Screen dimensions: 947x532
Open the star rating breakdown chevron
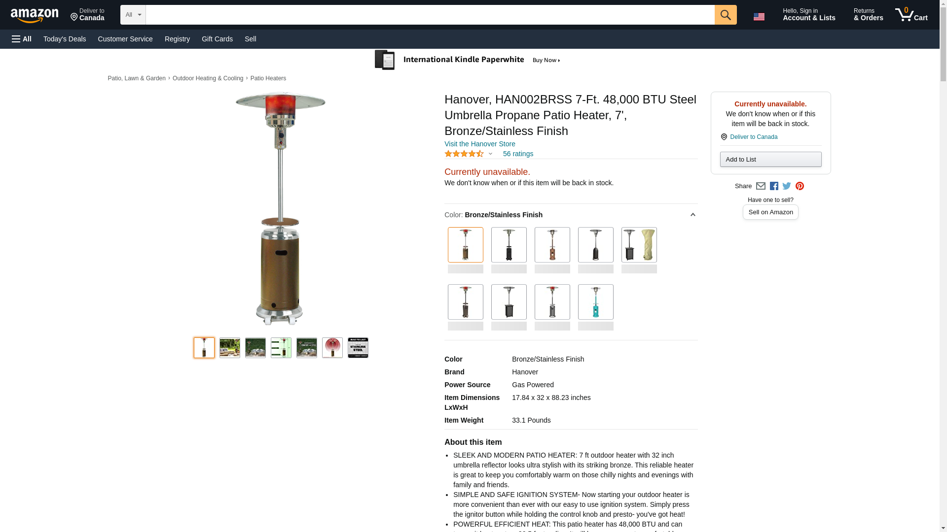490,154
